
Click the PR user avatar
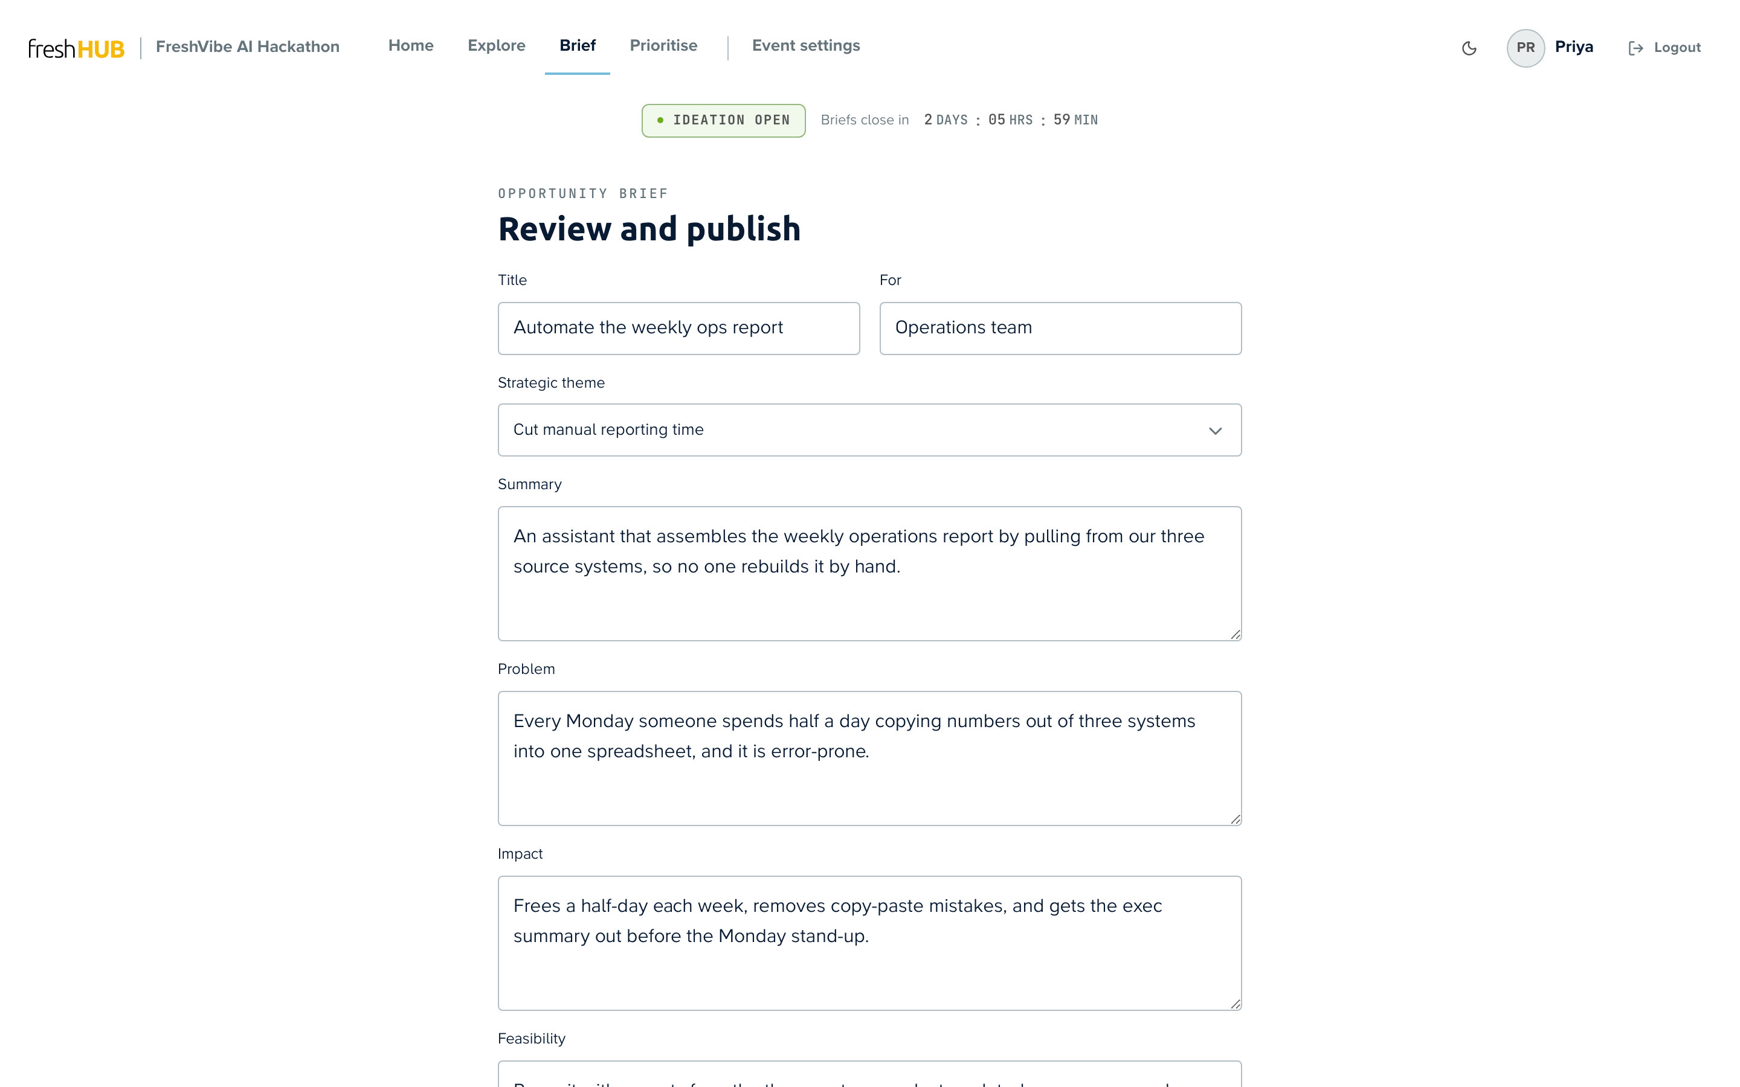pos(1525,48)
